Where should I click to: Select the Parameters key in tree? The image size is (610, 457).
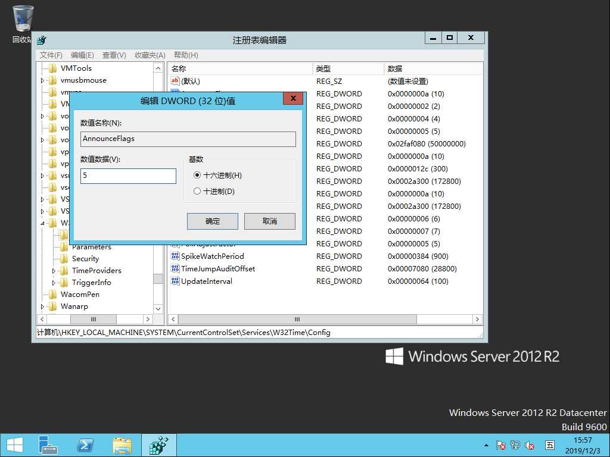coord(91,247)
